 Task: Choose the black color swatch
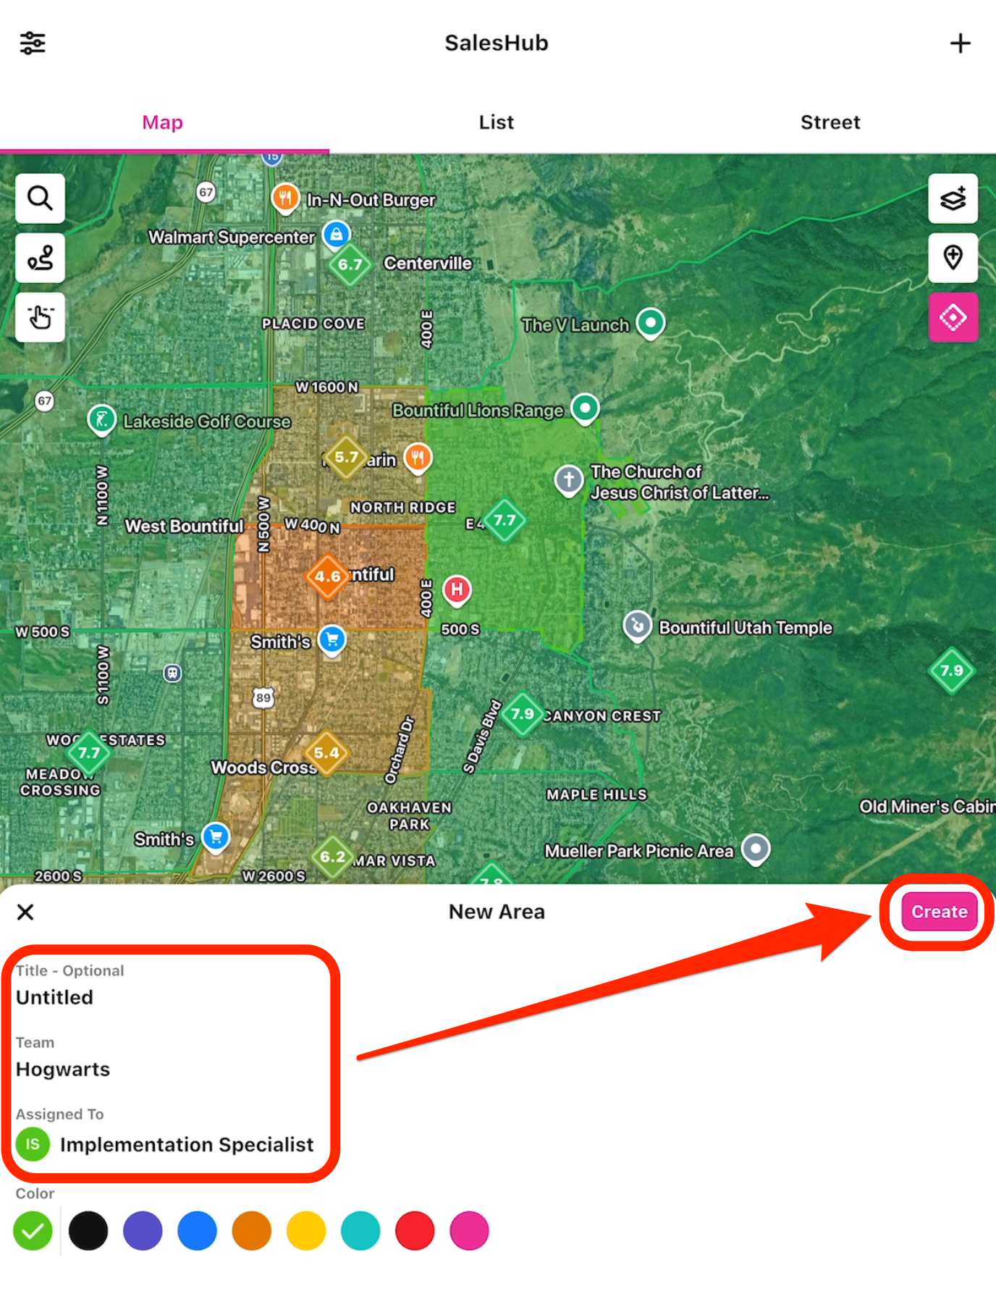(88, 1230)
